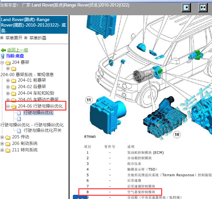This screenshot has height=199, width=212.
Task: Open the 206 制动系统 folder
Action: [x=25, y=143]
